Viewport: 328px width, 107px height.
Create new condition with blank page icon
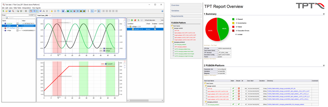point(129,20)
